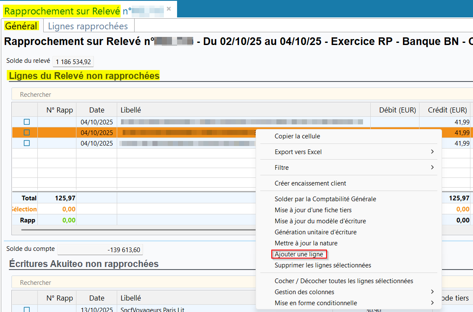The image size is (473, 312).
Task: Check the box on the SncfVoyageurs Paris entry
Action: coord(27,309)
